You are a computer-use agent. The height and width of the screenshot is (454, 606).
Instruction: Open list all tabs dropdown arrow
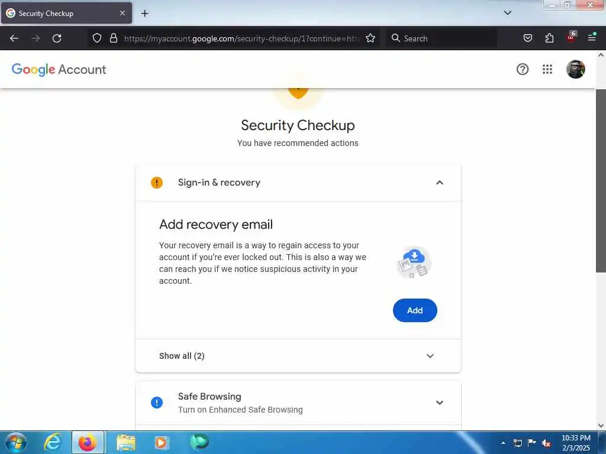point(507,13)
